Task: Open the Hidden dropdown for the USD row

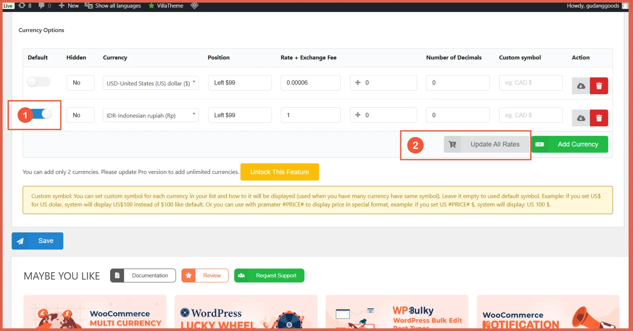Action: pyautogui.click(x=80, y=83)
